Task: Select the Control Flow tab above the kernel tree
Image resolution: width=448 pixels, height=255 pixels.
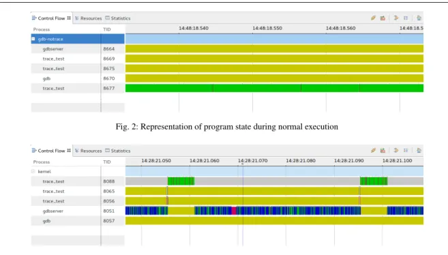Action: point(51,151)
